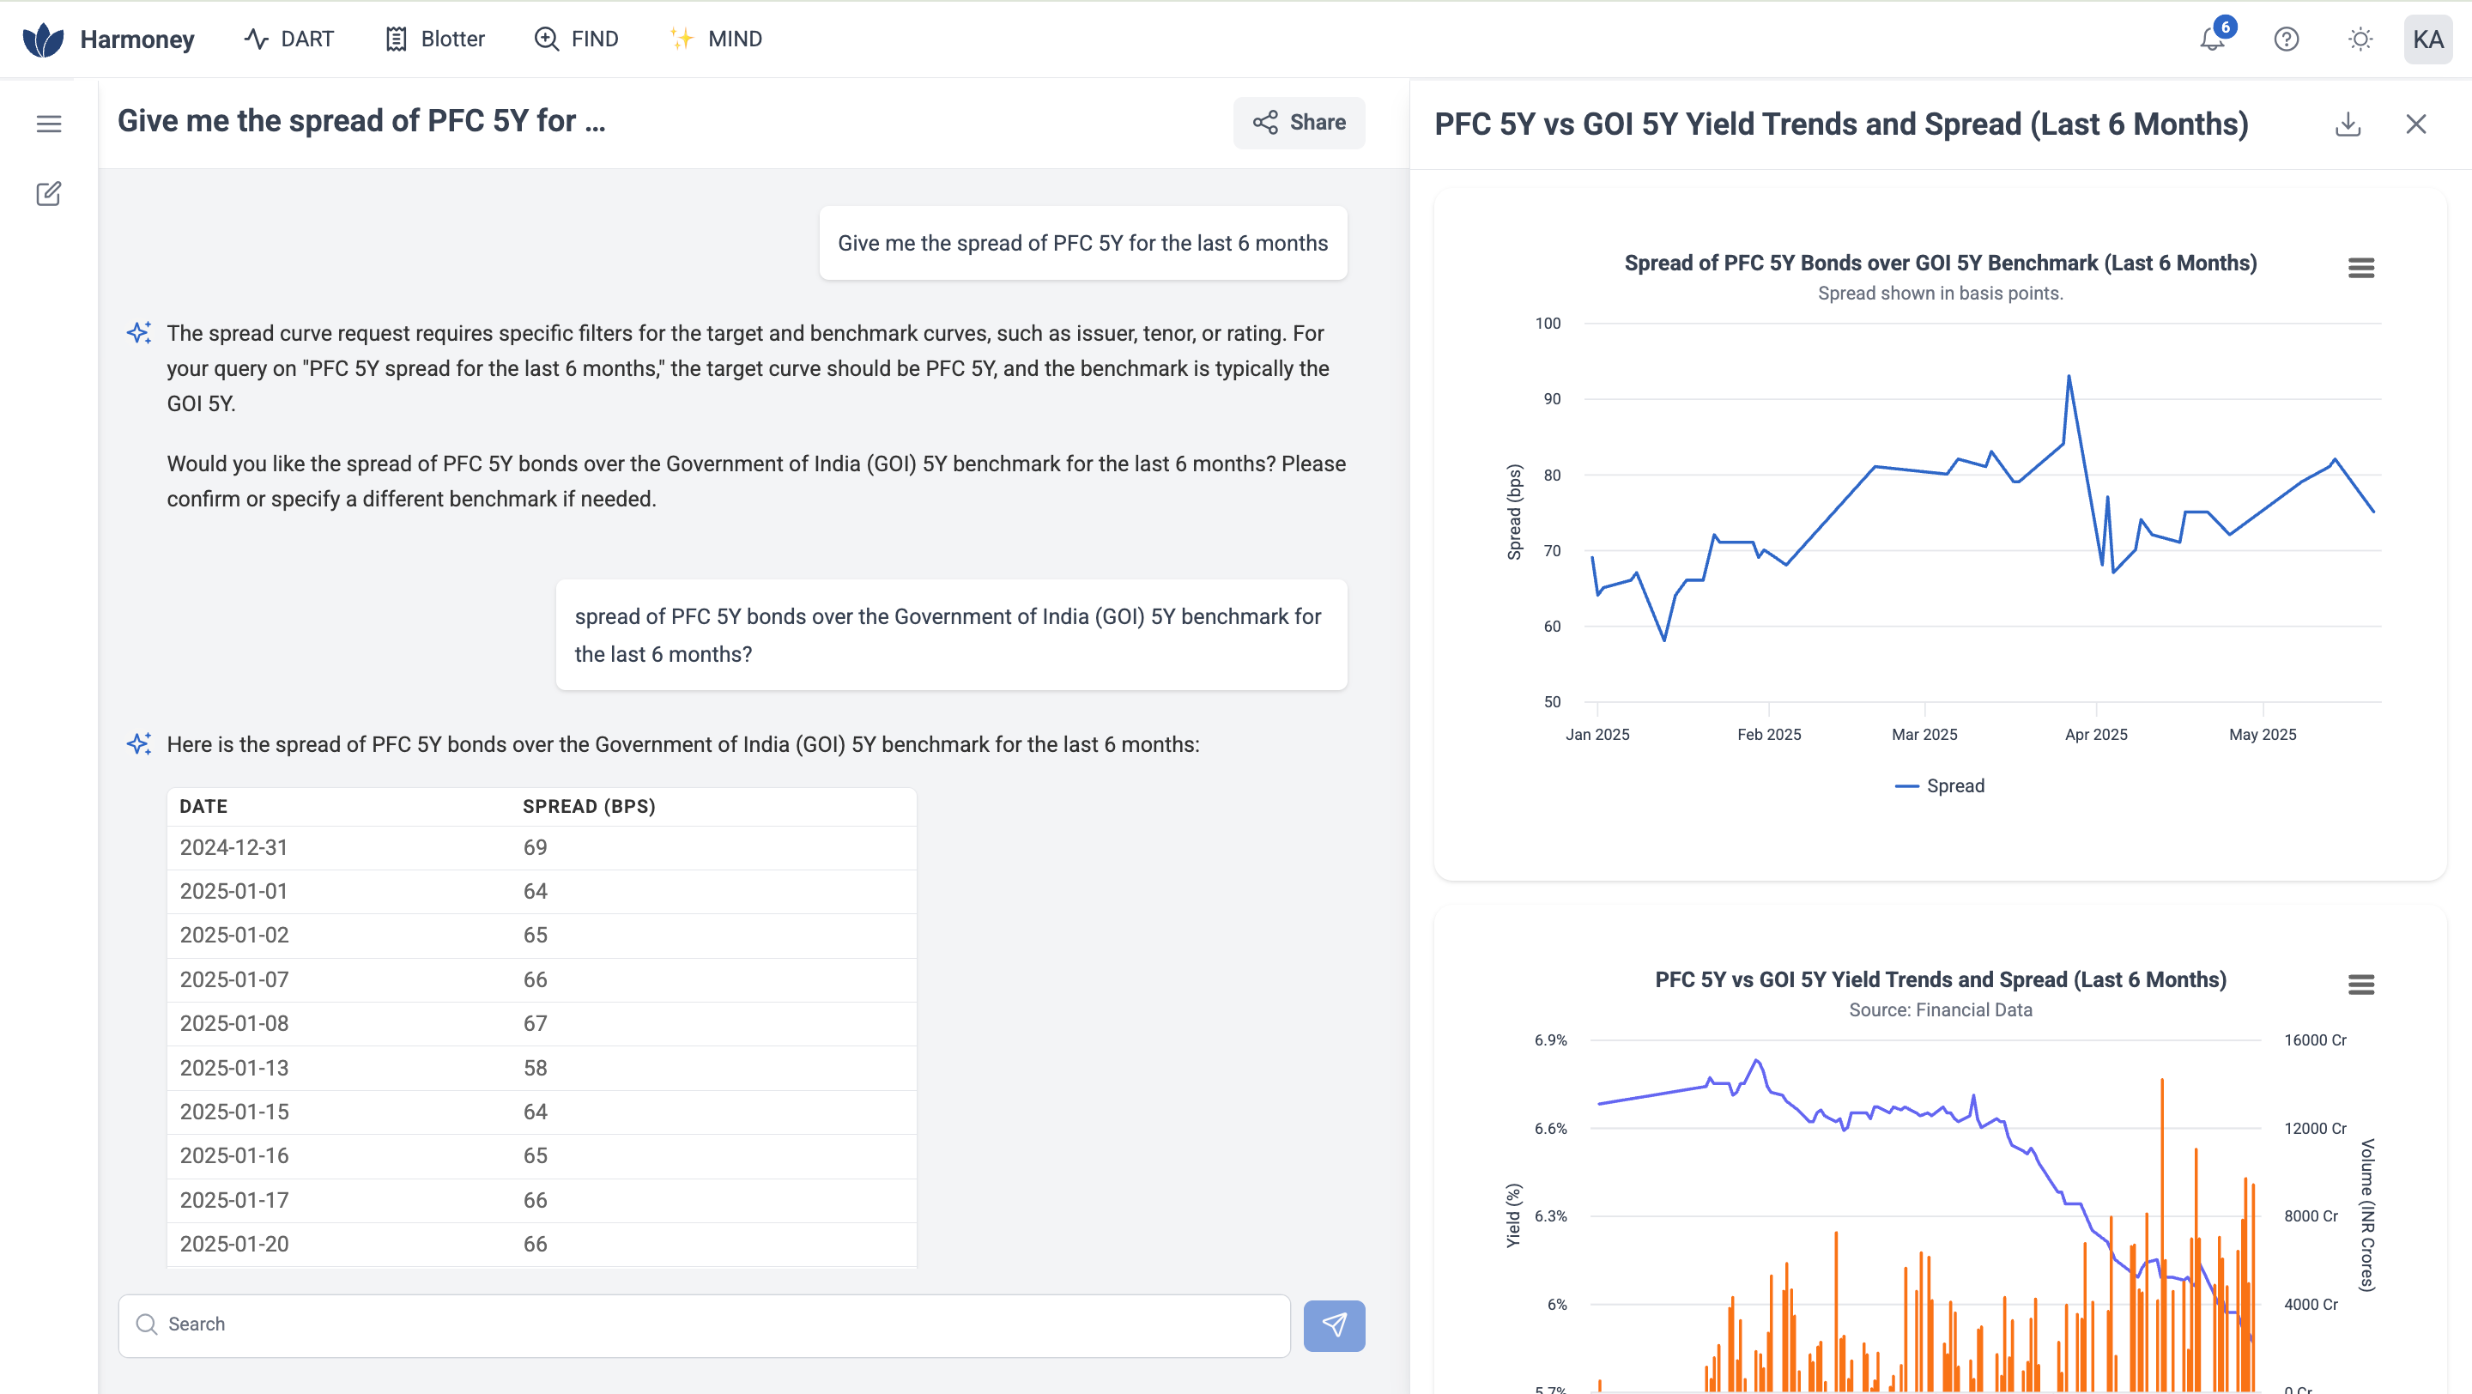Viewport: 2472px width, 1394px height.
Task: Expand the sidebar hamburger menu
Action: [49, 124]
